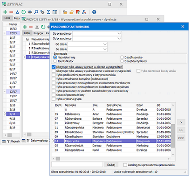Open gear settings icon in LISTY PŁAC toolbar
191x178 pixels.
pos(42,12)
